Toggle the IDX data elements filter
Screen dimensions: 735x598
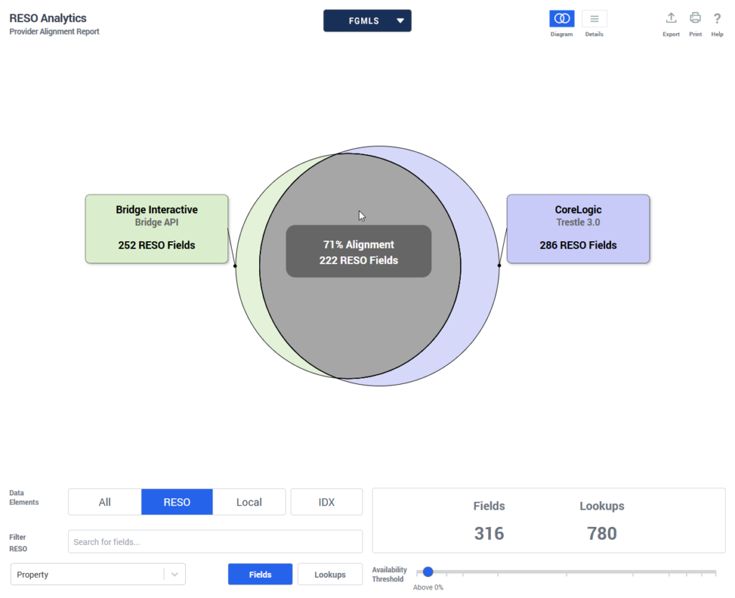[x=327, y=502]
